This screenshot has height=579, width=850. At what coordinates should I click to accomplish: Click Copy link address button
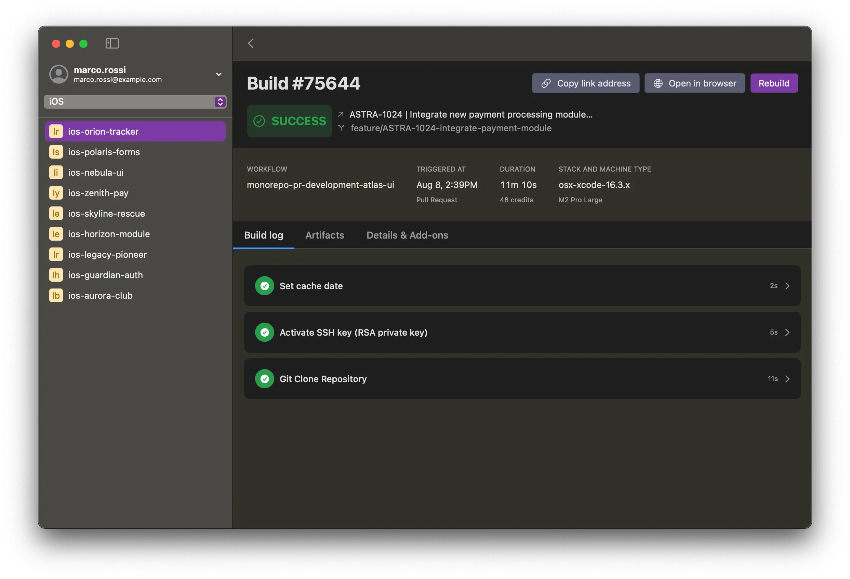(x=585, y=83)
